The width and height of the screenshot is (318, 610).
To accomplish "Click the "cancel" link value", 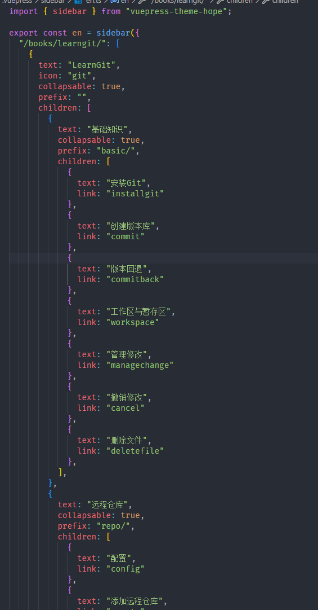I will (x=126, y=408).
